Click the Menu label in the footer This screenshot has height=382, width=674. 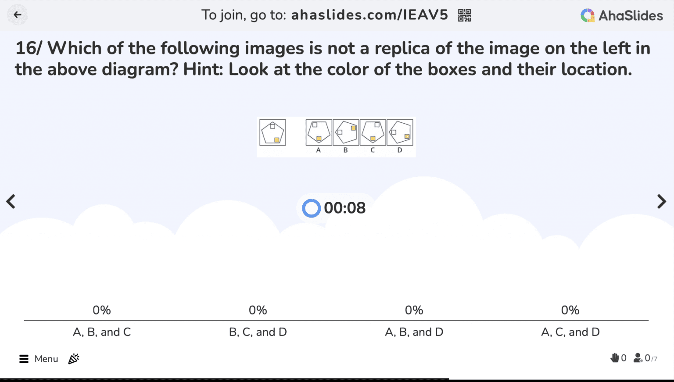tap(46, 358)
